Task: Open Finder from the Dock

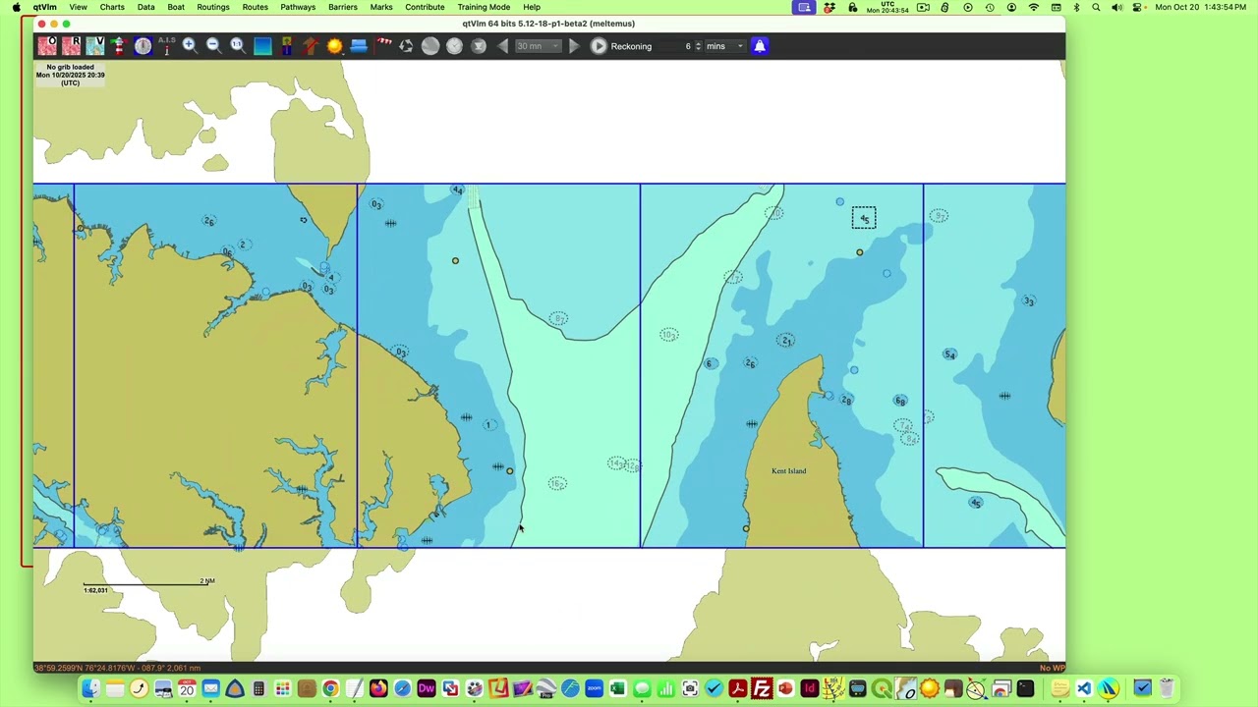Action: 90,688
